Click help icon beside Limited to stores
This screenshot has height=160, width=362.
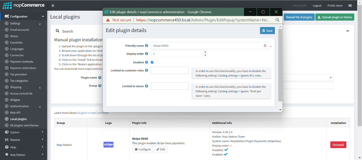146,86
